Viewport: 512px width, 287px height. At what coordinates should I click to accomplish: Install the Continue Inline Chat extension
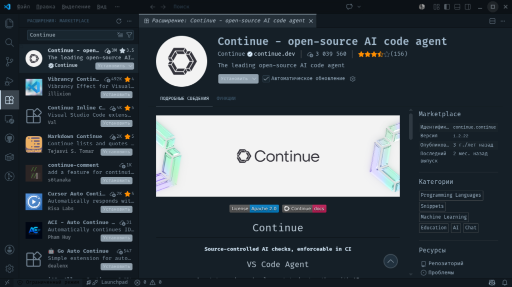116,123
